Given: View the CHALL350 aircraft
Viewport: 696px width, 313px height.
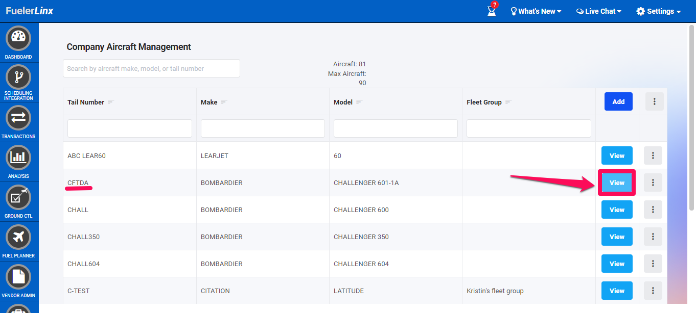Looking at the screenshot, I should [x=617, y=237].
